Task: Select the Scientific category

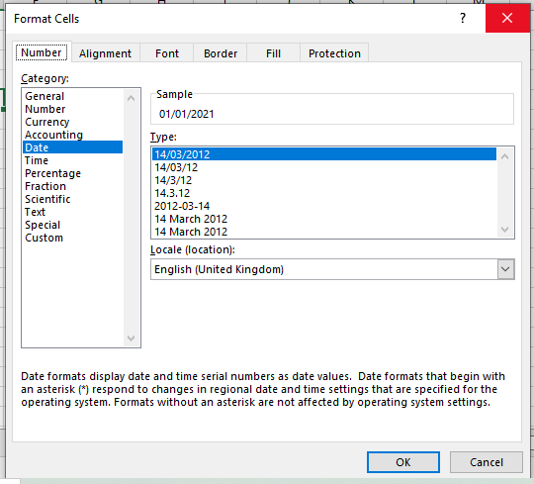Action: [x=72, y=199]
